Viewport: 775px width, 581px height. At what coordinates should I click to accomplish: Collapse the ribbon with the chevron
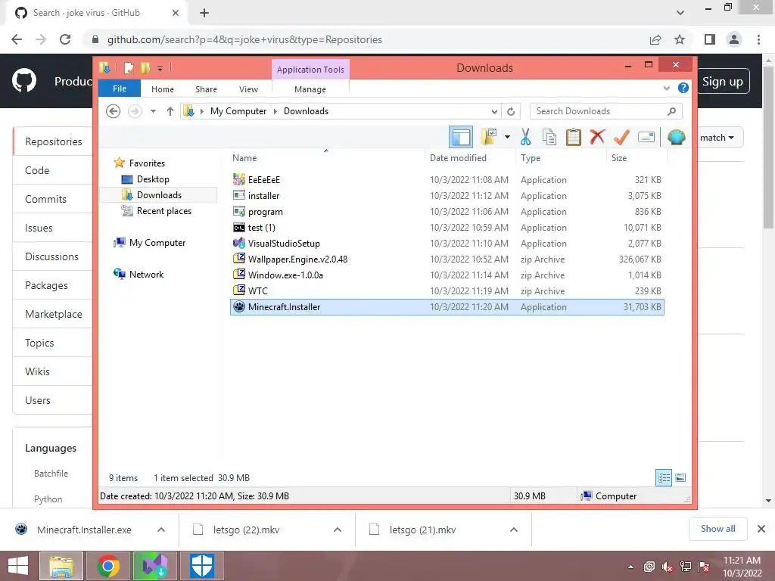[666, 89]
